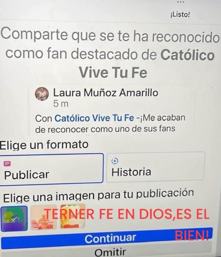Click the pink post icon above Publicar

click(x=7, y=163)
